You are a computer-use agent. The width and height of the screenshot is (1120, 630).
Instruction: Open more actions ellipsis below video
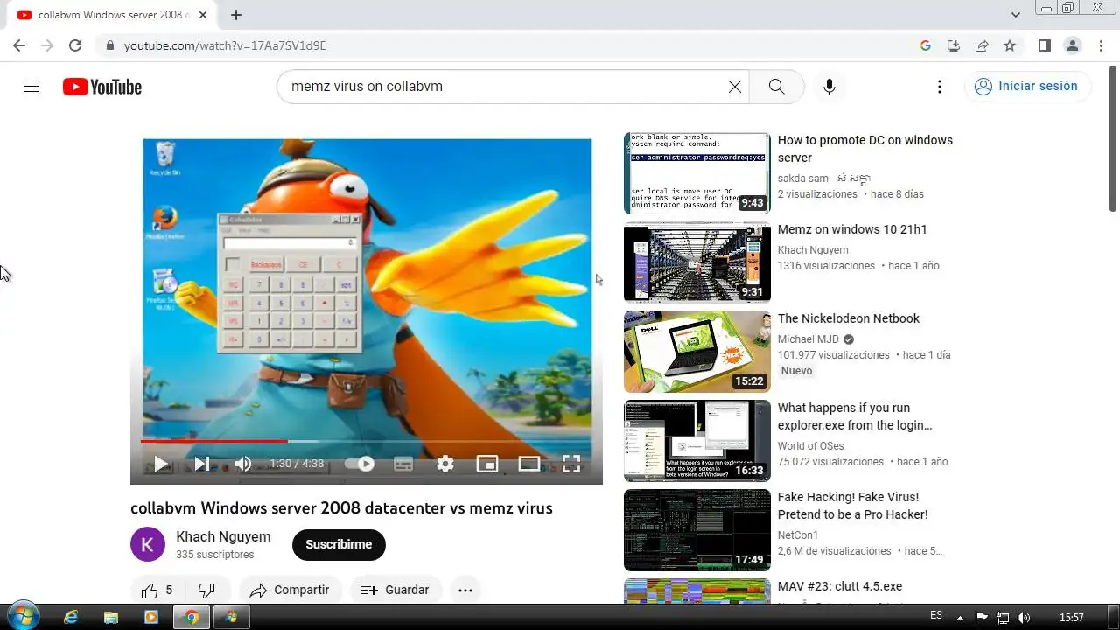(465, 590)
